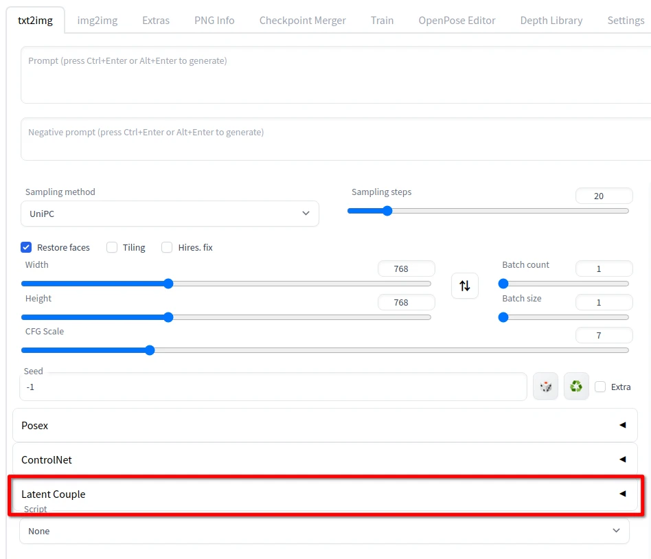Swap width and height with arrows icon

click(465, 286)
